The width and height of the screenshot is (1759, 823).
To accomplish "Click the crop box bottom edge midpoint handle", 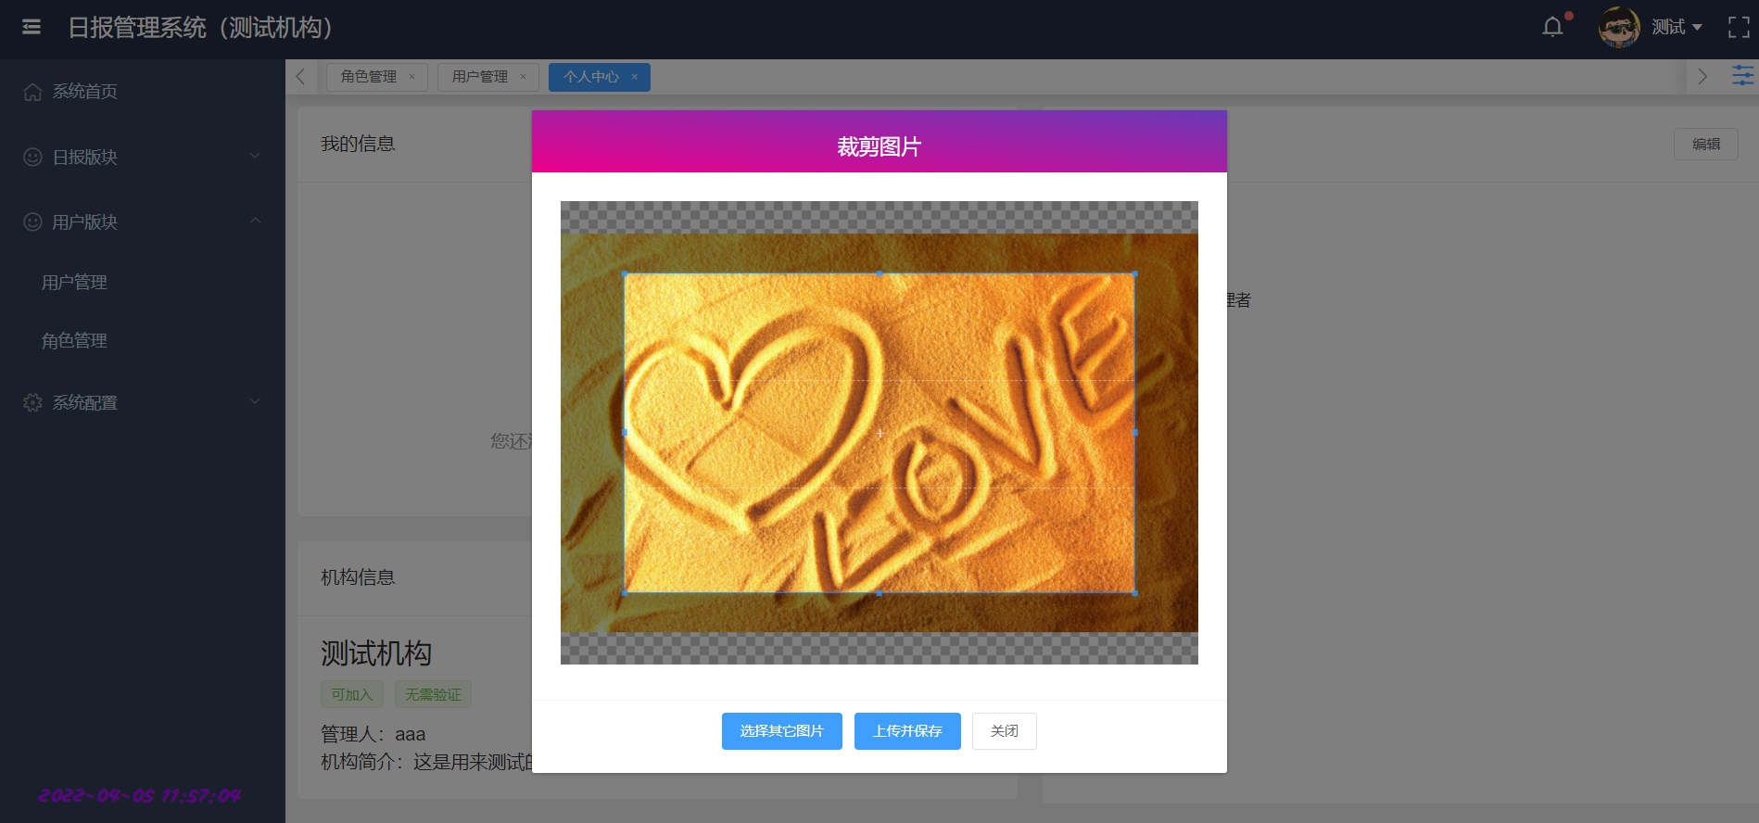I will click(x=879, y=593).
